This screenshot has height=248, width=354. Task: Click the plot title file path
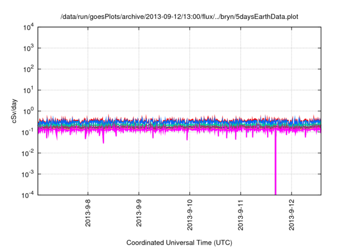179,17
